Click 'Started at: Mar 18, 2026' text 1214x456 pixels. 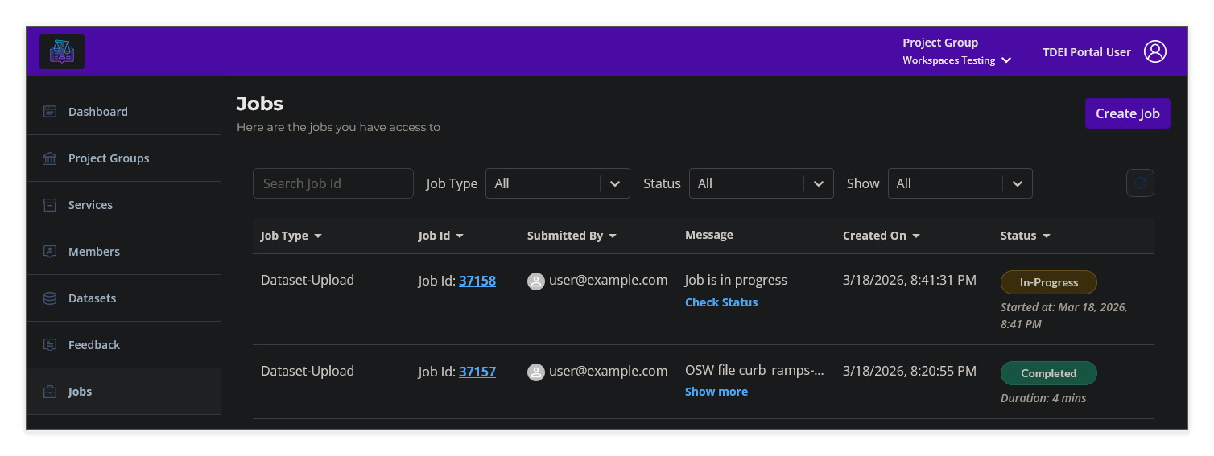(x=1064, y=316)
